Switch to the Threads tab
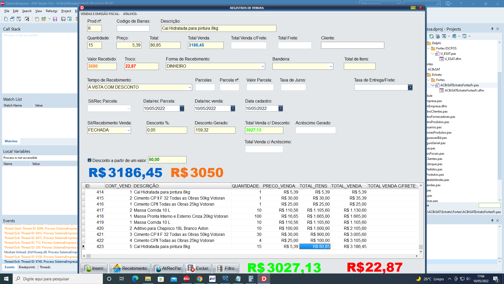Image resolution: width=504 pixels, height=284 pixels. 45,267
